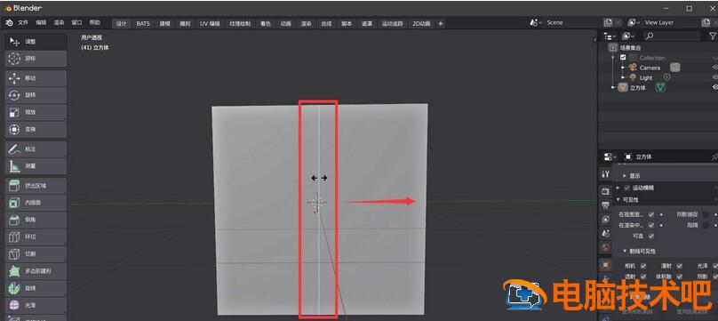This screenshot has height=321, width=718.
Task: Toggle the 相机 ray visibility checkbox
Action: pyautogui.click(x=643, y=266)
